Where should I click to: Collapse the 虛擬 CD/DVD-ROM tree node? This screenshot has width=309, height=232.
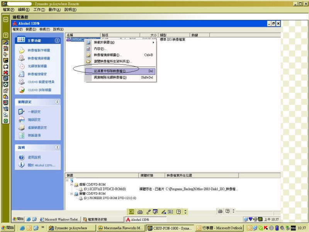tap(71, 185)
